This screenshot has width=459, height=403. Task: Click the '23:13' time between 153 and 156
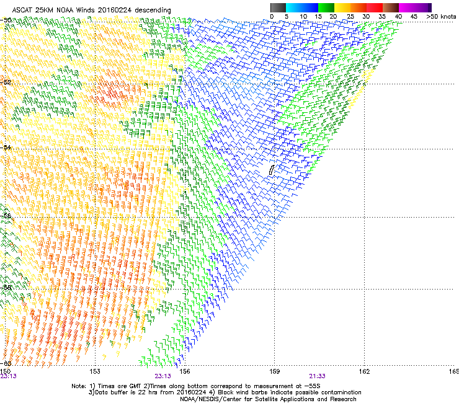pos(163,376)
